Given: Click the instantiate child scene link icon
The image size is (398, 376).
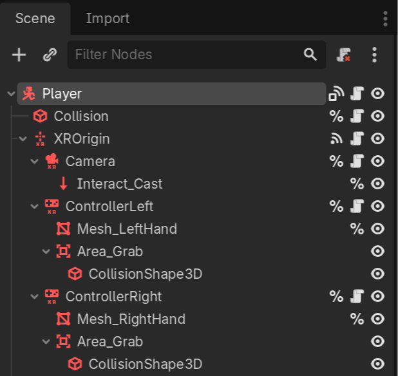Looking at the screenshot, I should pos(50,55).
